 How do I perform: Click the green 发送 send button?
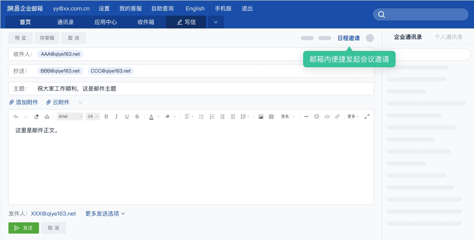(24, 228)
